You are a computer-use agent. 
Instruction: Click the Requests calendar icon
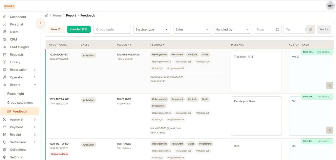click(5, 55)
